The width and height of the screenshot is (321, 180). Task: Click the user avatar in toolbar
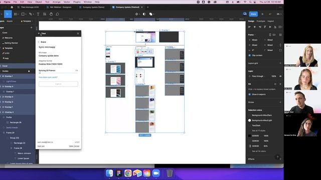[245, 14]
